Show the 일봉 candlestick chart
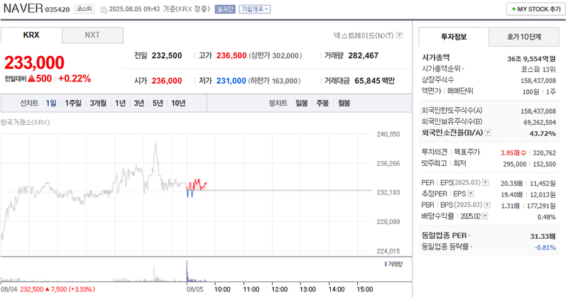 (302, 103)
